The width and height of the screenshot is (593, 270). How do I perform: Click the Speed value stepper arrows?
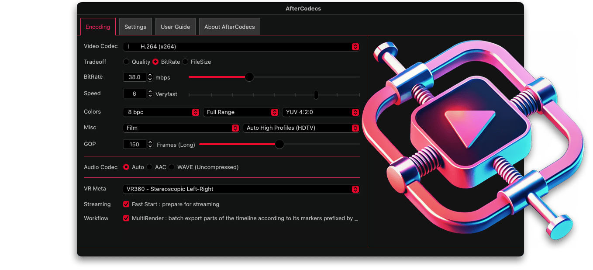[x=150, y=94]
